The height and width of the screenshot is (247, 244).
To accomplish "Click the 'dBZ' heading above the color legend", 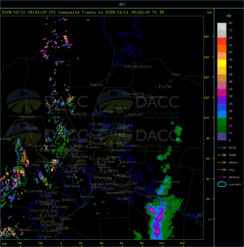I will pos(229,16).
